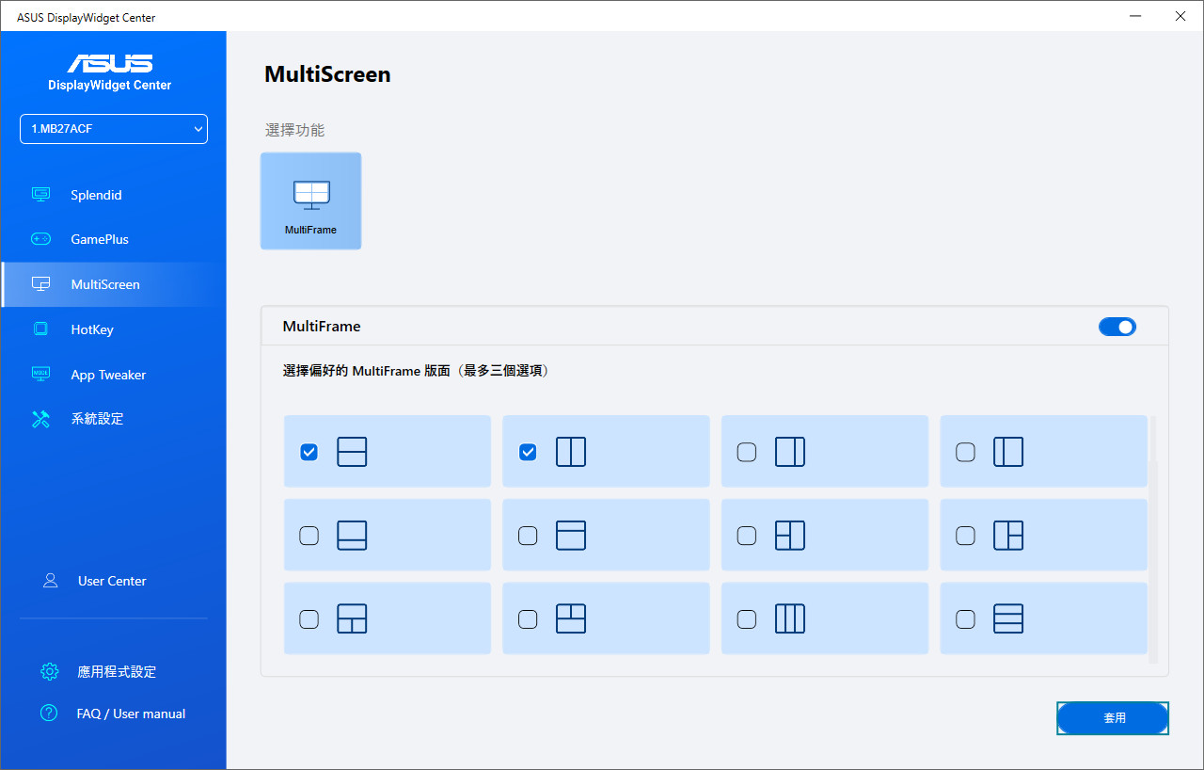1204x770 pixels.
Task: Click the MultiScreen page heading
Action: click(x=327, y=74)
